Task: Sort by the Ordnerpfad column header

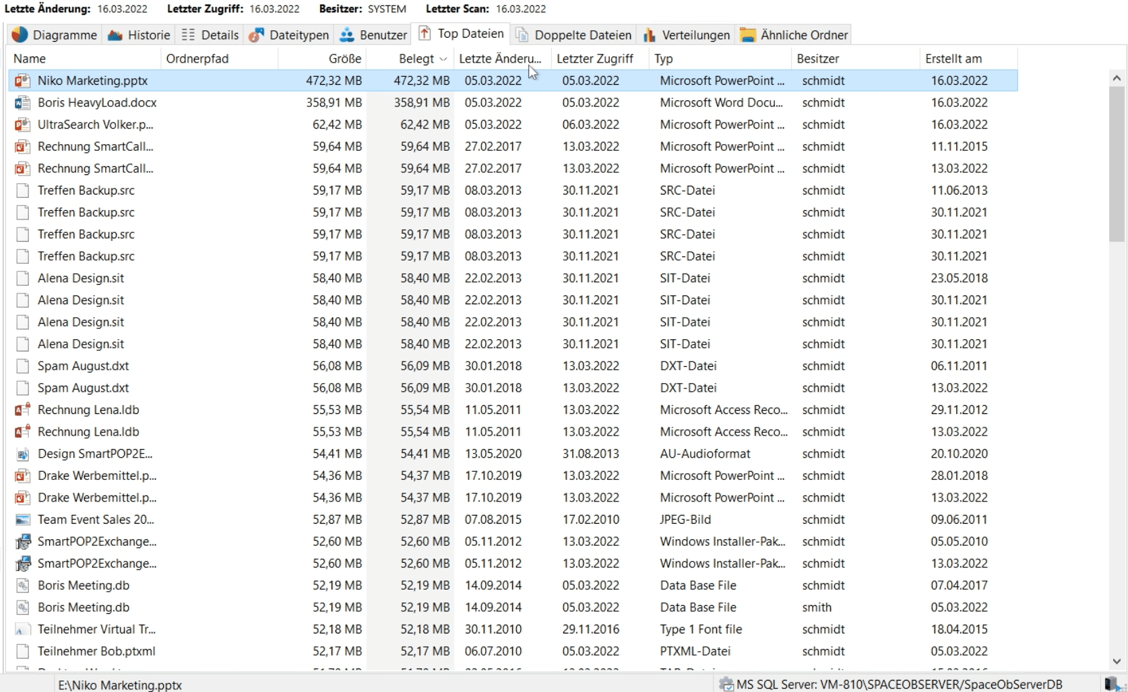Action: [219, 59]
